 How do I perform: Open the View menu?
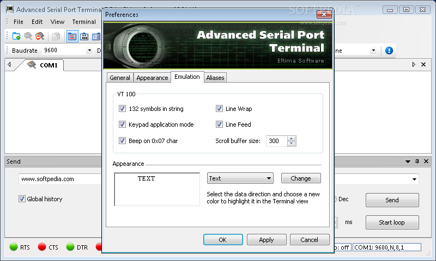[x=57, y=22]
